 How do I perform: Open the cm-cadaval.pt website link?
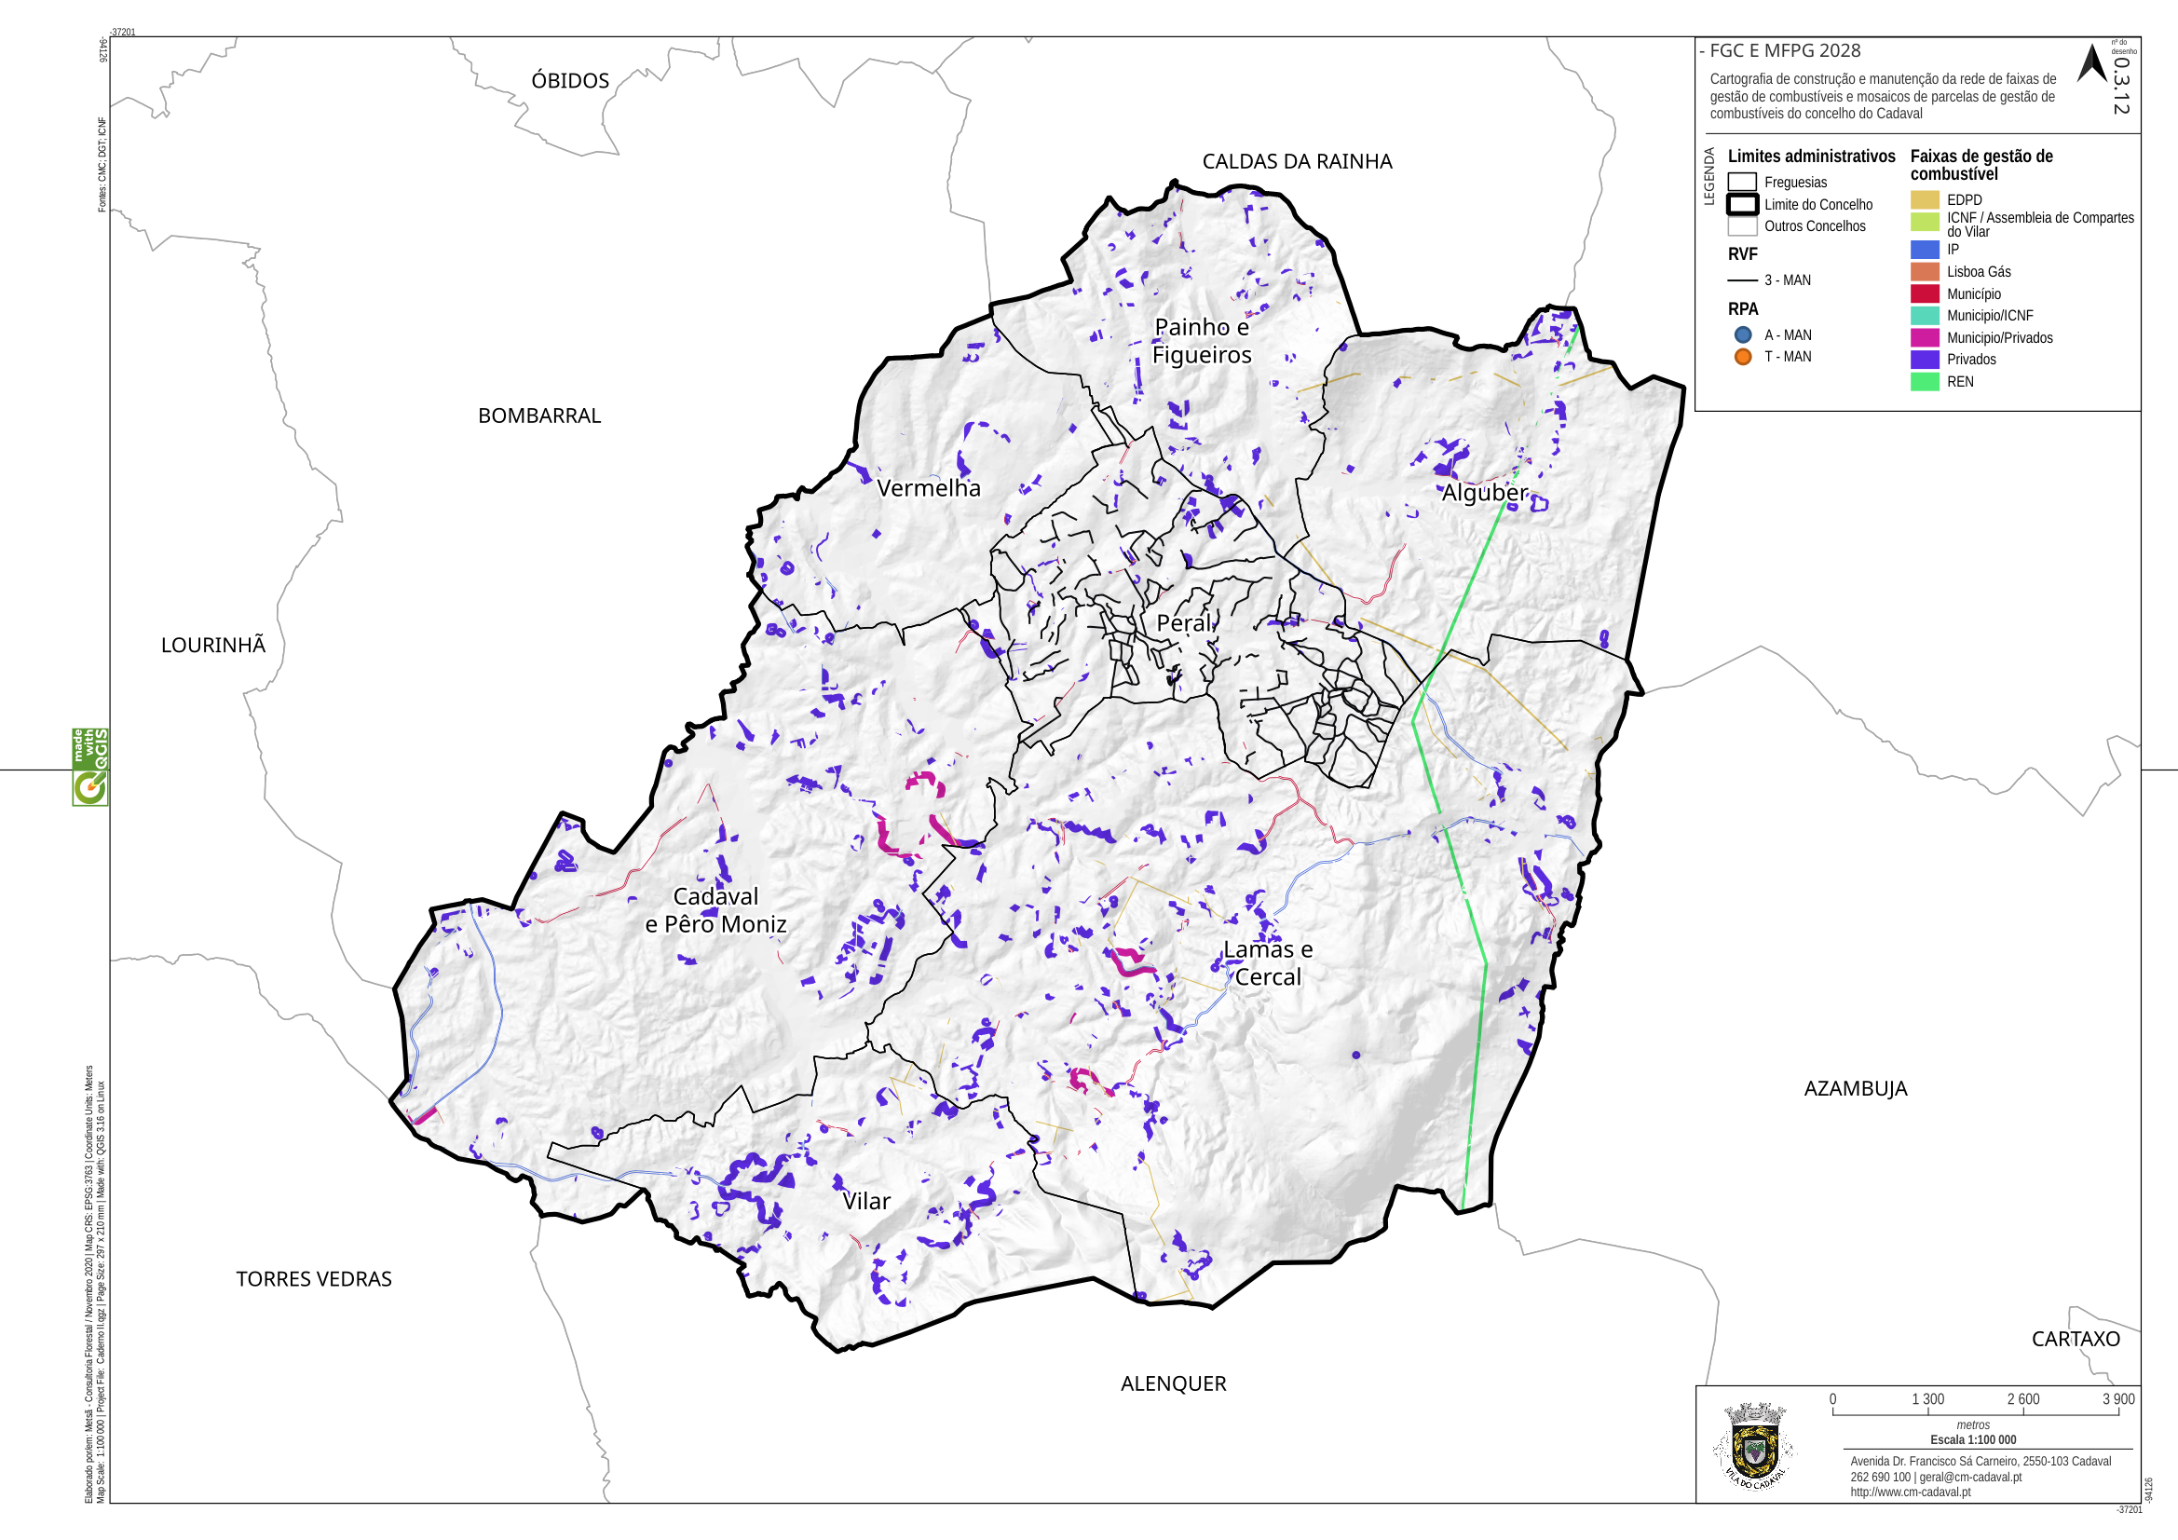[1910, 1492]
